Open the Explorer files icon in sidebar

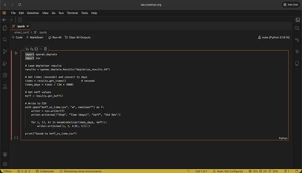[x=5, y=28]
